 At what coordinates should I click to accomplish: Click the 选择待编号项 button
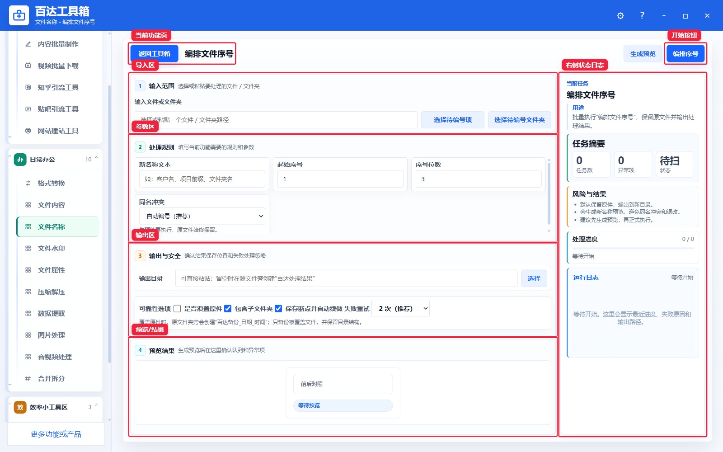point(453,120)
